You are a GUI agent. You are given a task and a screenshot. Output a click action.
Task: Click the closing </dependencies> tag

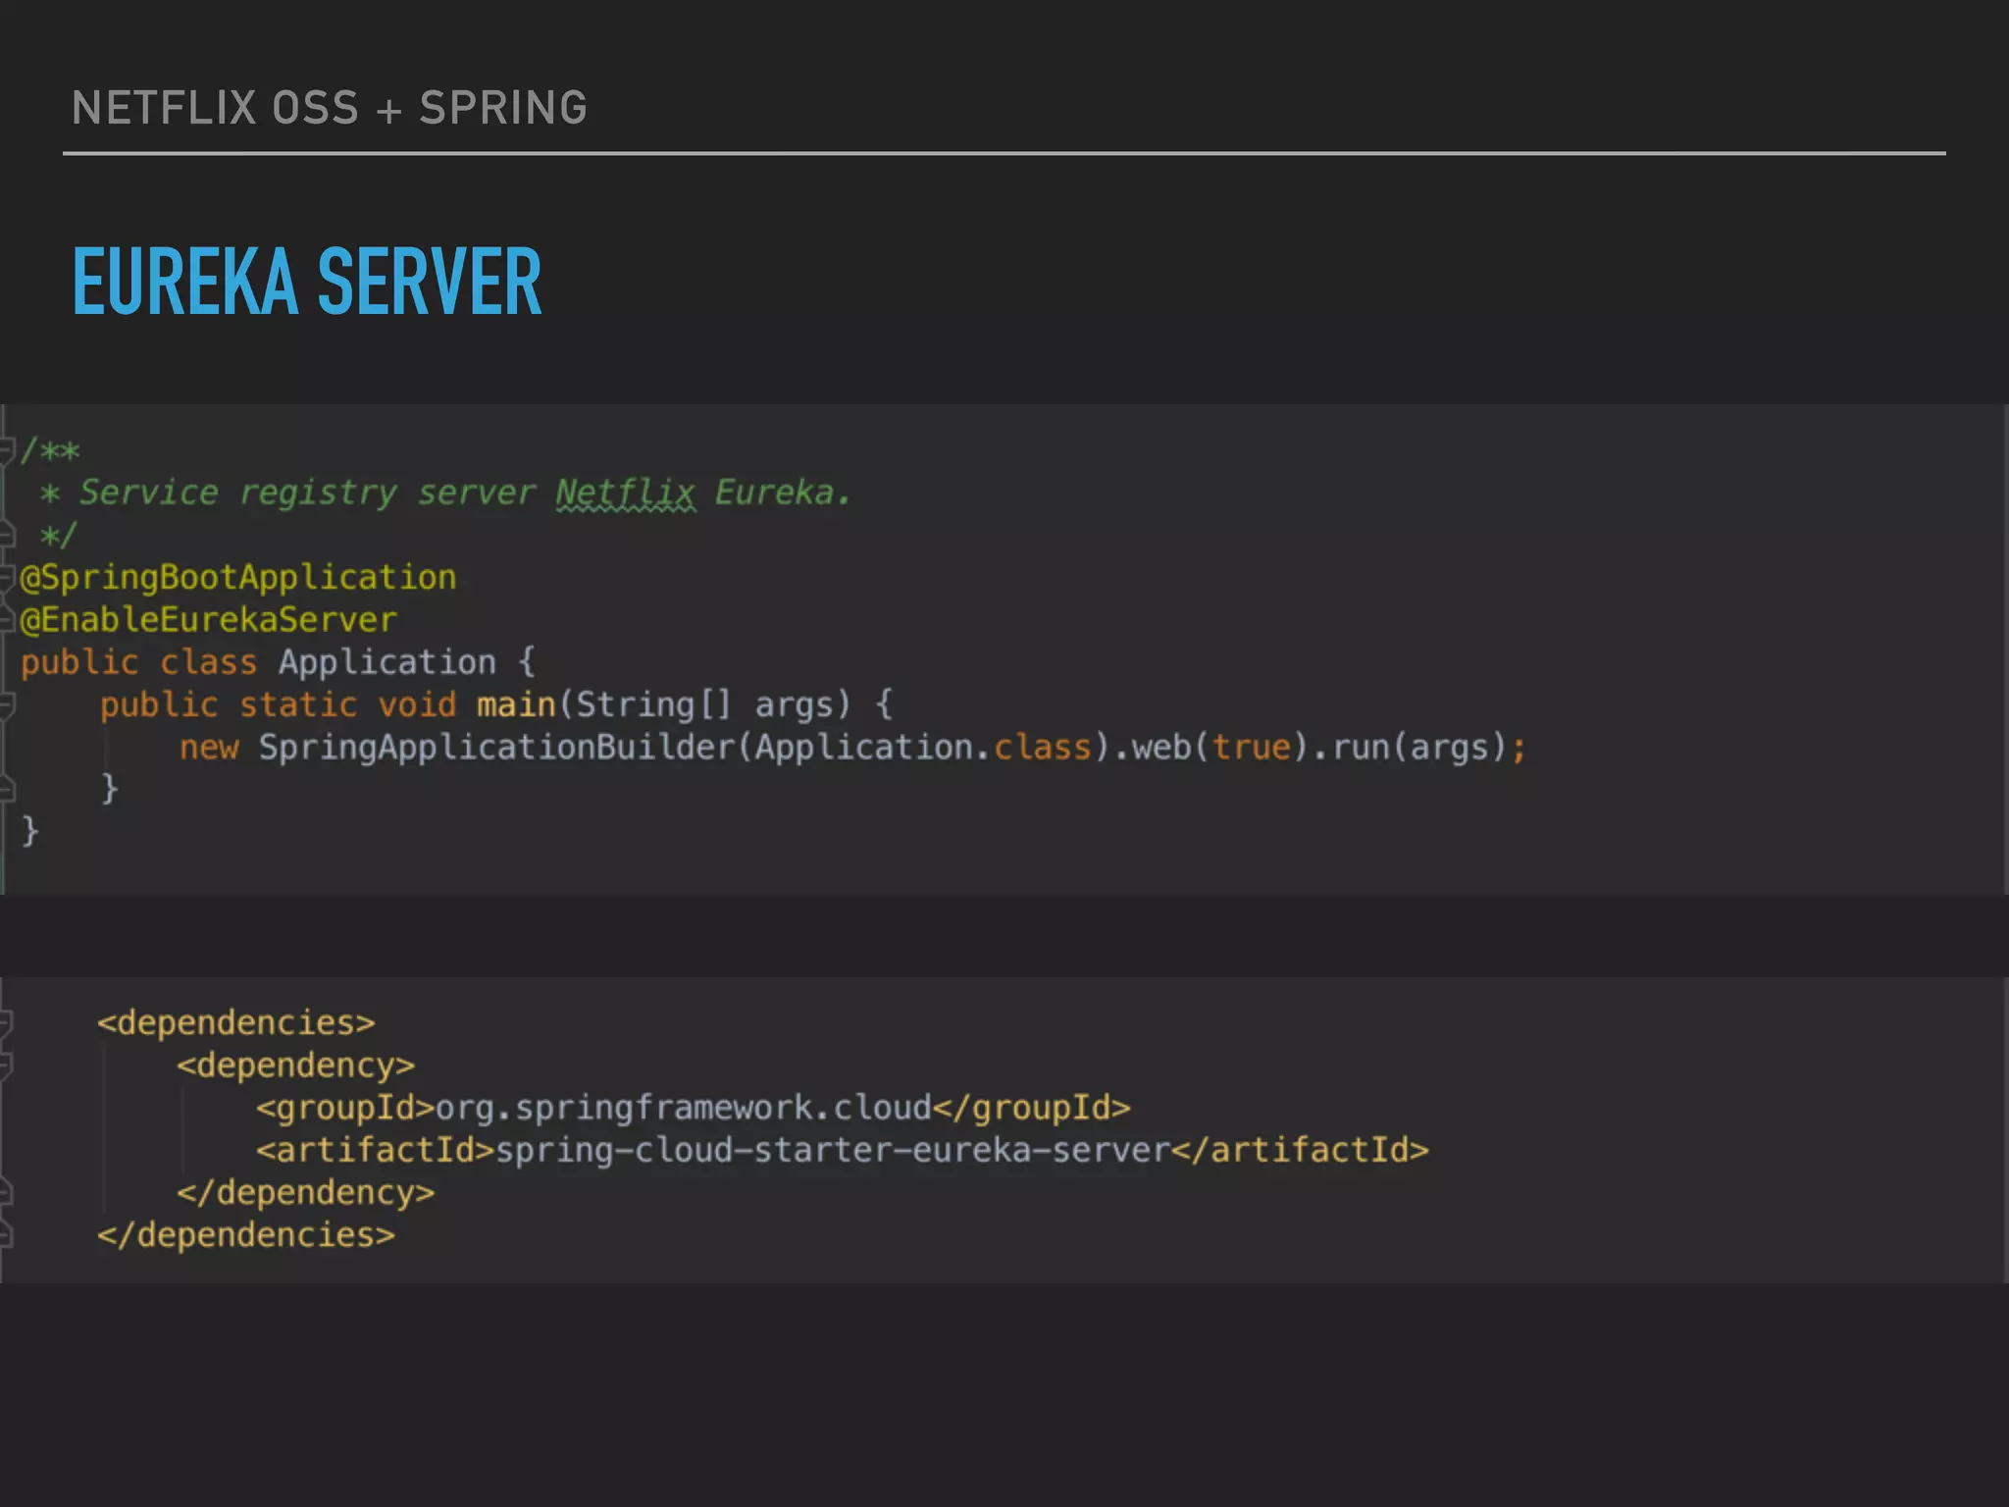pyautogui.click(x=246, y=1235)
